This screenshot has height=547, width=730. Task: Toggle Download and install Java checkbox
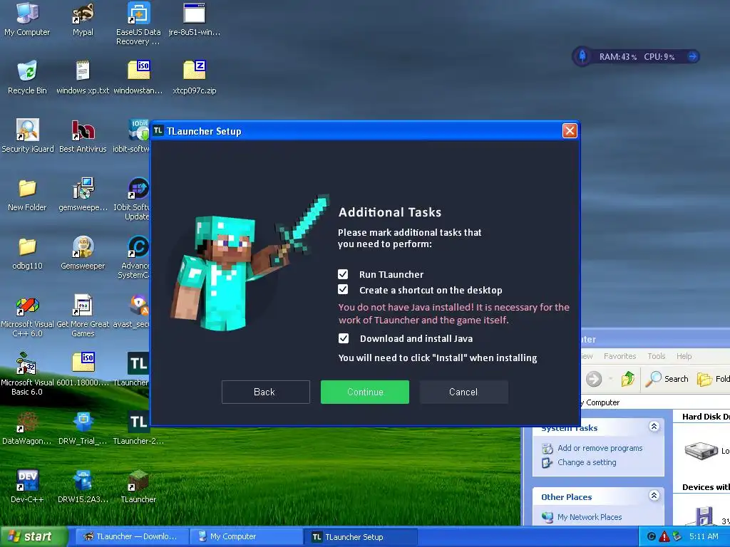344,338
